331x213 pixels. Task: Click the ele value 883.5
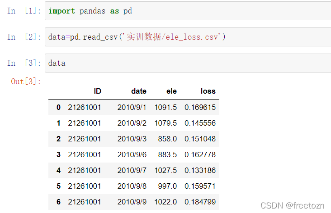[167, 154]
